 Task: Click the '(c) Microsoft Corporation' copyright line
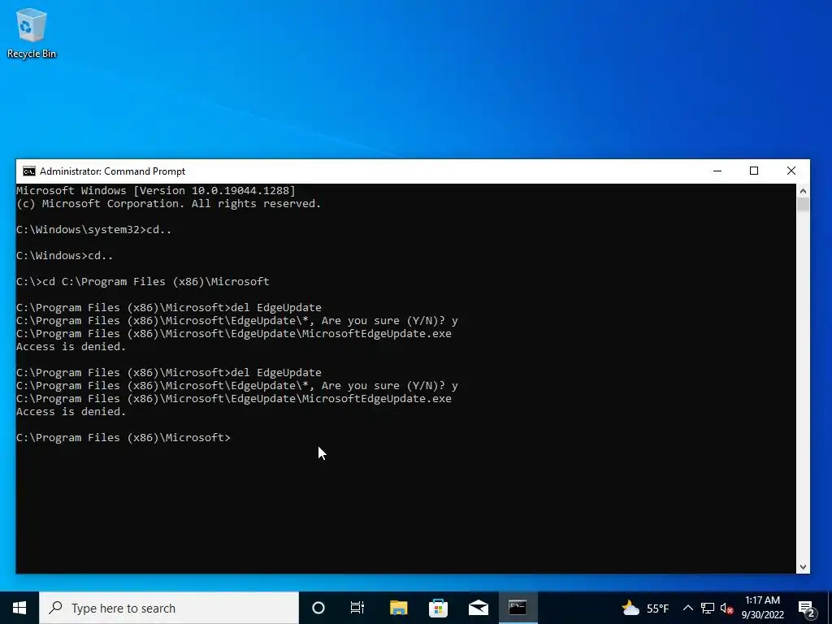[169, 204]
